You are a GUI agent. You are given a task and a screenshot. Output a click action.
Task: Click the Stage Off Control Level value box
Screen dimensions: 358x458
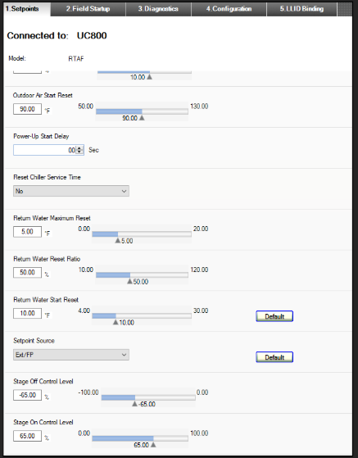27,395
